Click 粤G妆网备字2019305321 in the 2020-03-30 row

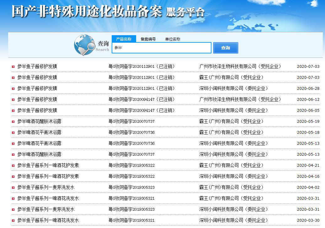[x=132, y=220]
